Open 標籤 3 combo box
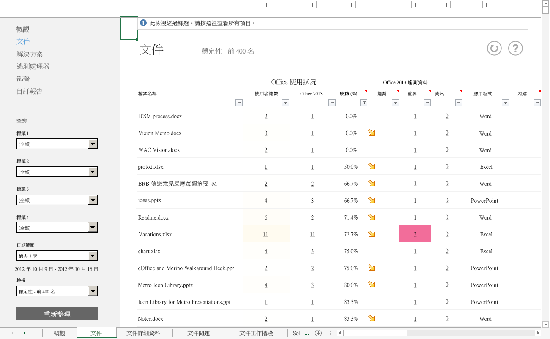 point(57,200)
